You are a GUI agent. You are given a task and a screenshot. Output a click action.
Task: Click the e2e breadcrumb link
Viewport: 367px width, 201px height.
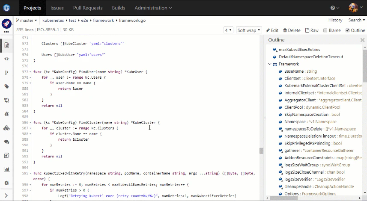pos(84,21)
